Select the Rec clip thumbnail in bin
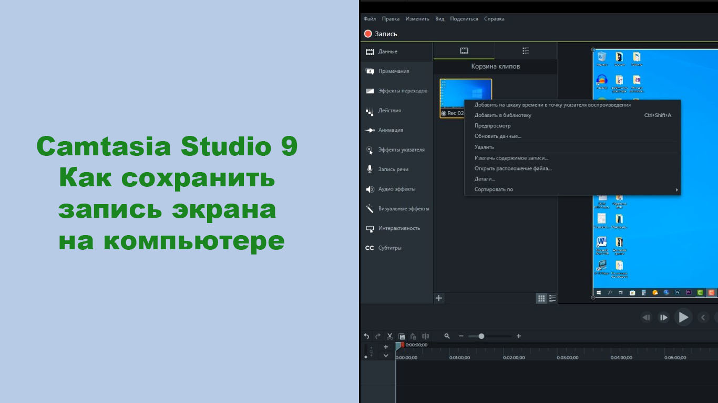This screenshot has height=403, width=718. [x=466, y=98]
